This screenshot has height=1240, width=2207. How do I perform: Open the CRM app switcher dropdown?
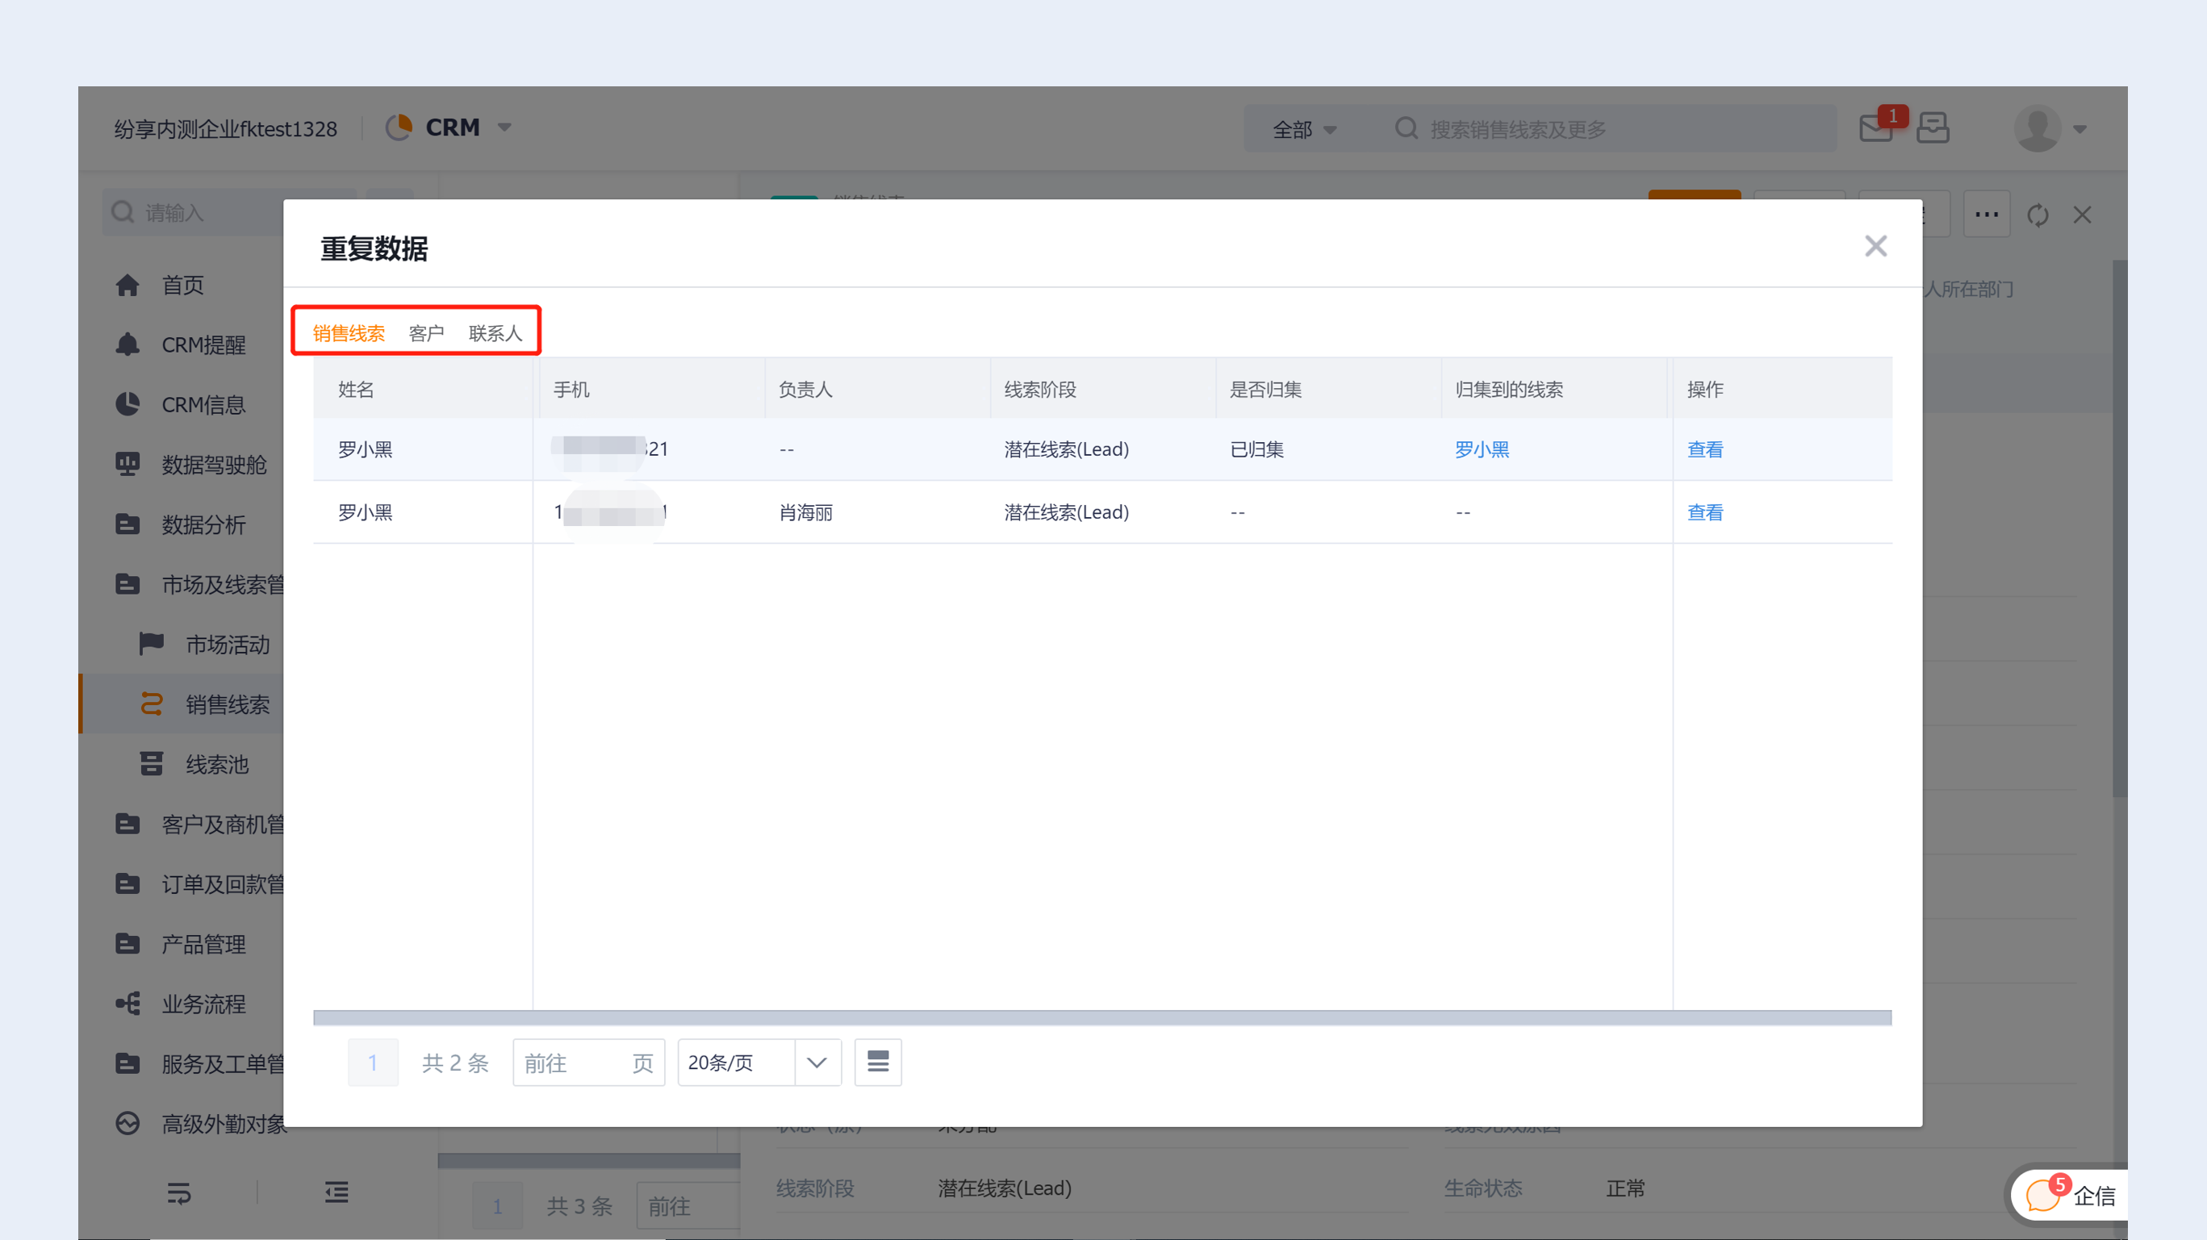pos(504,127)
